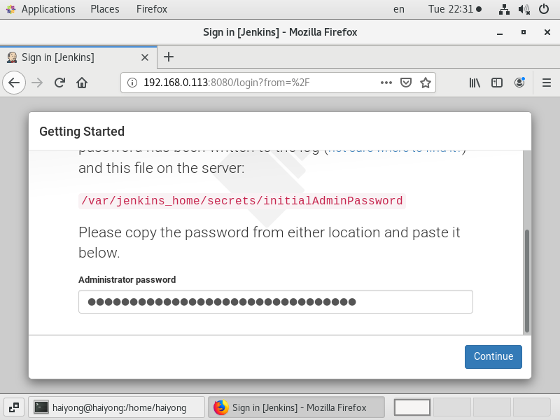Open a new tab with plus button
The width and height of the screenshot is (560, 420).
(x=169, y=57)
